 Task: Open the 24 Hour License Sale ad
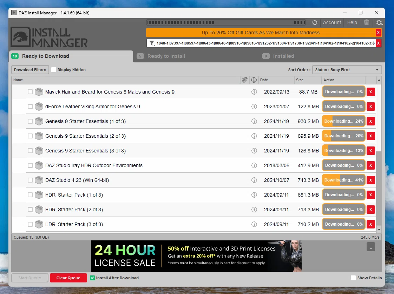196,256
